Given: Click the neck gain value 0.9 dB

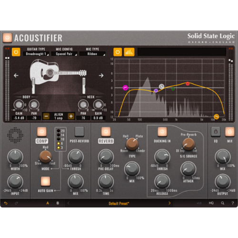Looking at the screenshot, I should (x=98, y=118).
